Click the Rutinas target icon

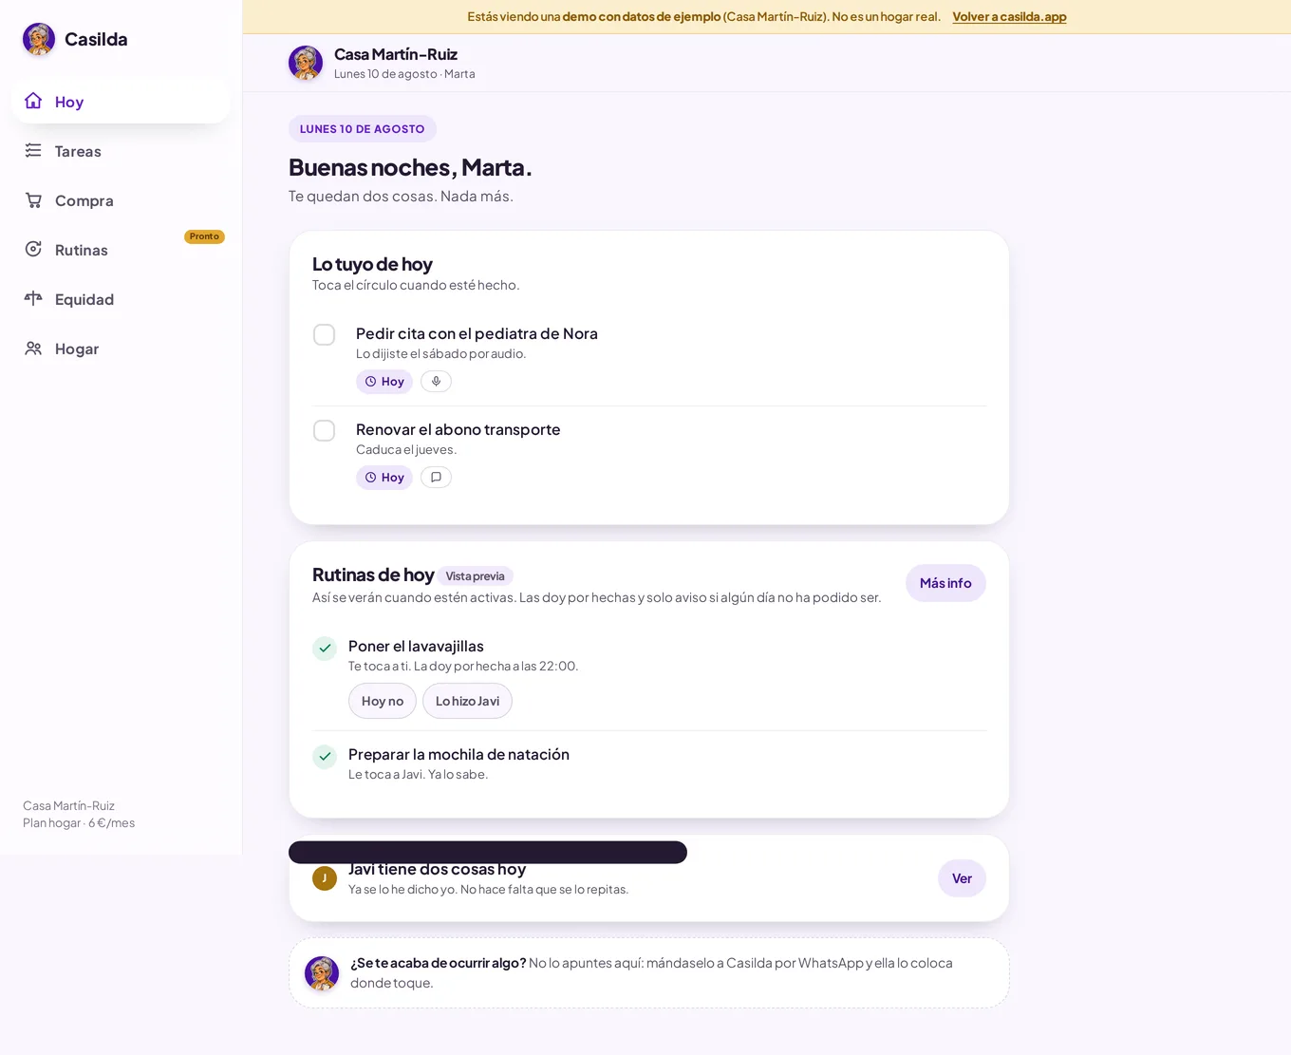coord(33,249)
